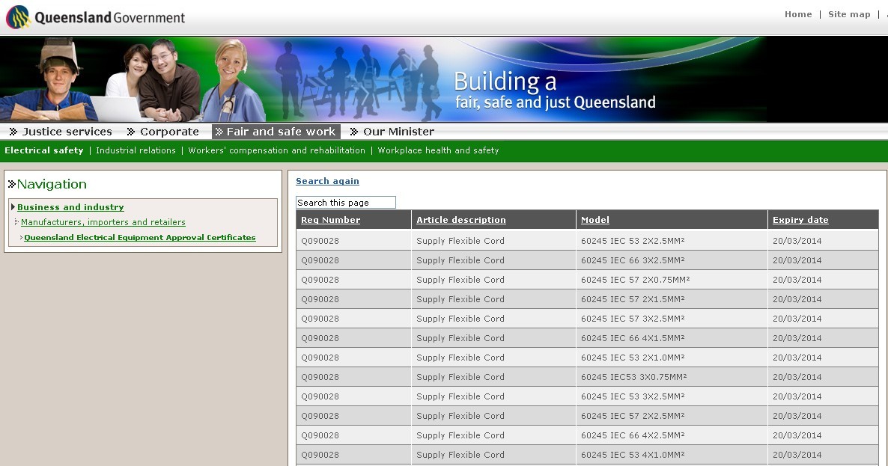Focus the Search this page field
This screenshot has height=466, width=888.
(345, 203)
